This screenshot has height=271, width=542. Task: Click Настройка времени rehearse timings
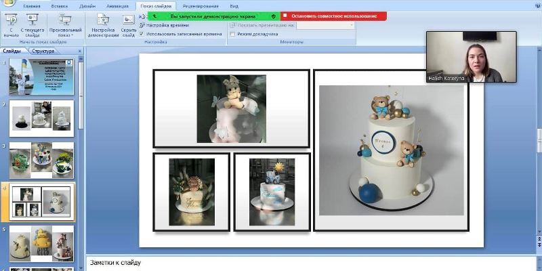coord(164,25)
